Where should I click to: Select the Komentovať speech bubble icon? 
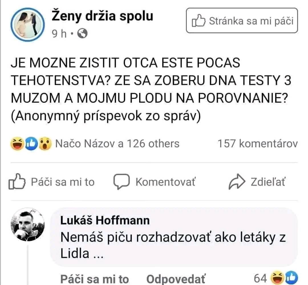point(121,181)
